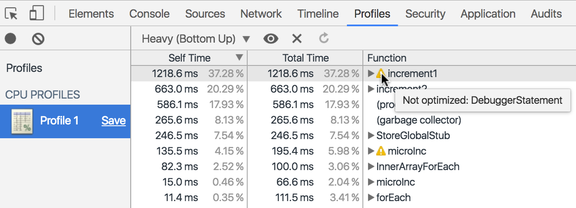Clear all profiles icon
The width and height of the screenshot is (576, 208).
tap(38, 39)
